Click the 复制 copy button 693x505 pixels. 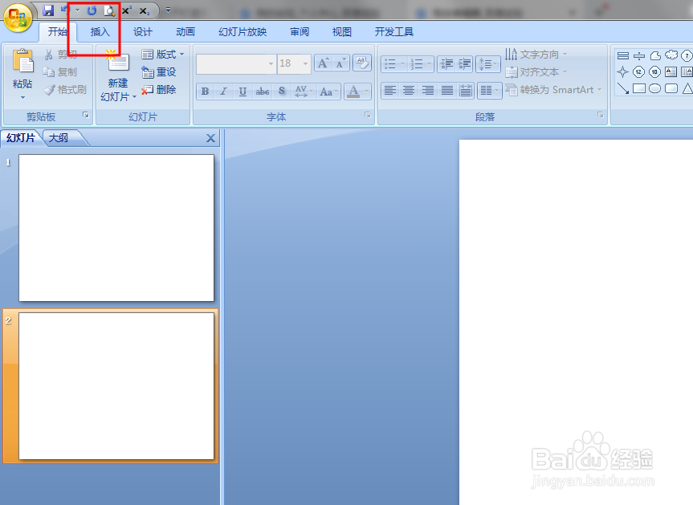[x=60, y=71]
